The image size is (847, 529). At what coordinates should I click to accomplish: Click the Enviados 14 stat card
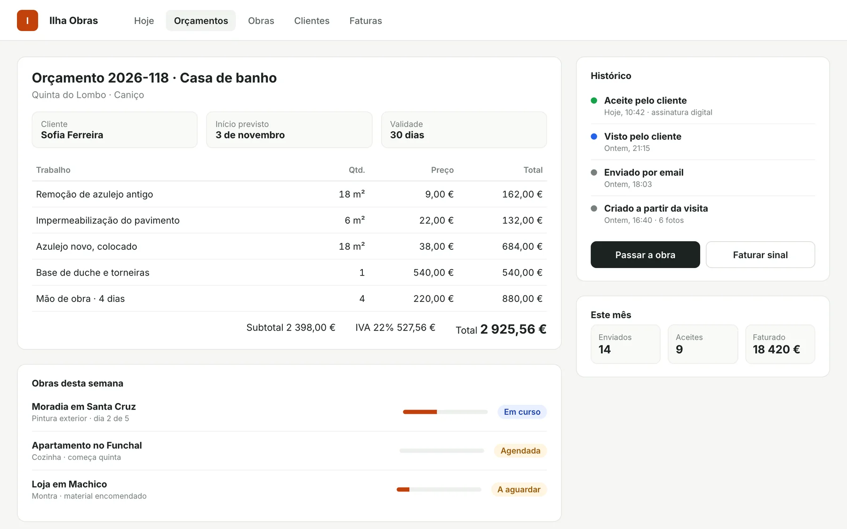[626, 344]
